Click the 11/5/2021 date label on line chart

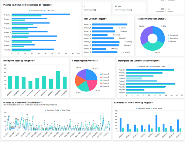point(106,135)
